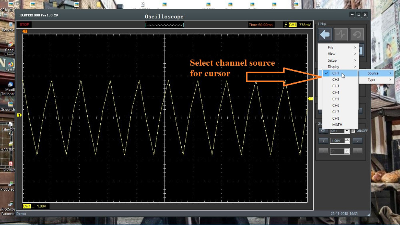Select MATH as the cursor source
Screen dimensions: 400x225
pos(337,125)
